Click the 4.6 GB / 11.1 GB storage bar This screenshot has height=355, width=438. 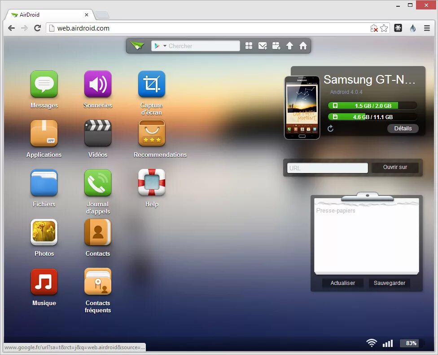(372, 117)
